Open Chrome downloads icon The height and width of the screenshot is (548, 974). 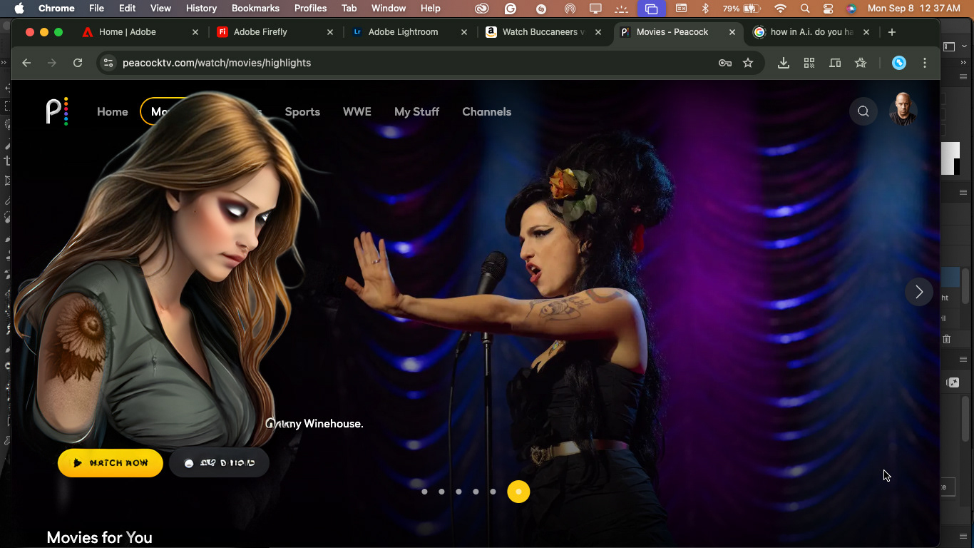(x=783, y=63)
